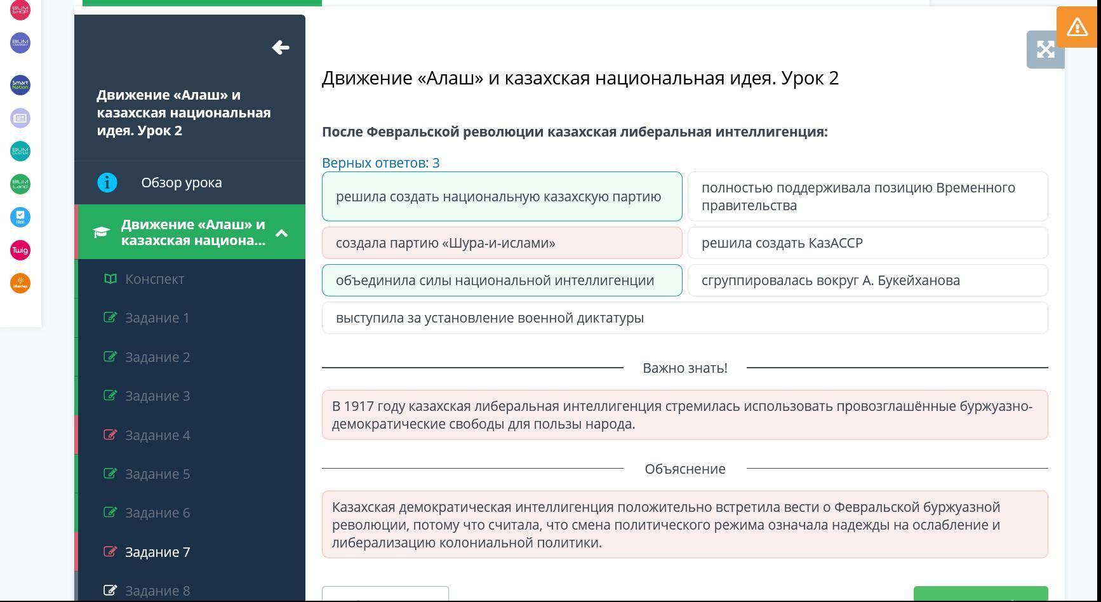This screenshot has height=602, width=1101.
Task: Click the note beginning «В 1917 году»
Action: 685,415
